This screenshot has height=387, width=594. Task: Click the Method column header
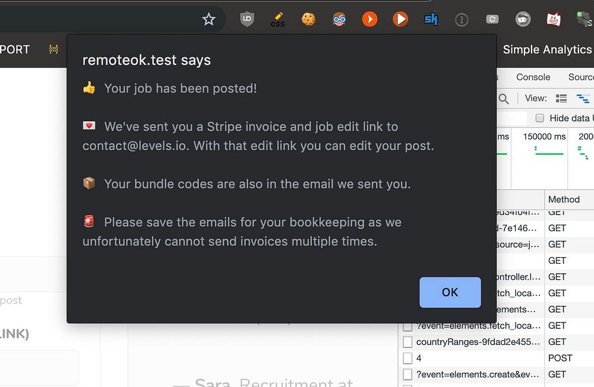pyautogui.click(x=564, y=200)
